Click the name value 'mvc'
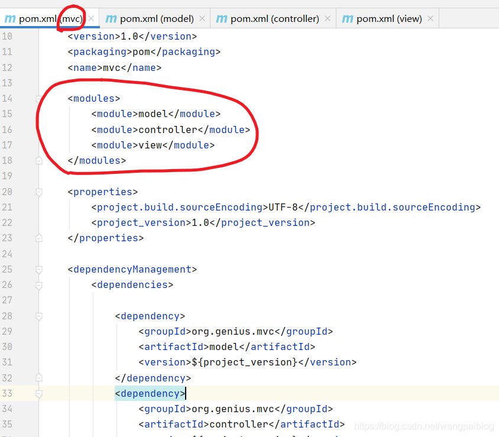The height and width of the screenshot is (437, 499). pos(112,68)
